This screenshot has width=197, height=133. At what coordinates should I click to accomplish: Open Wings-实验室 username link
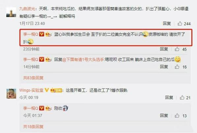31,90
